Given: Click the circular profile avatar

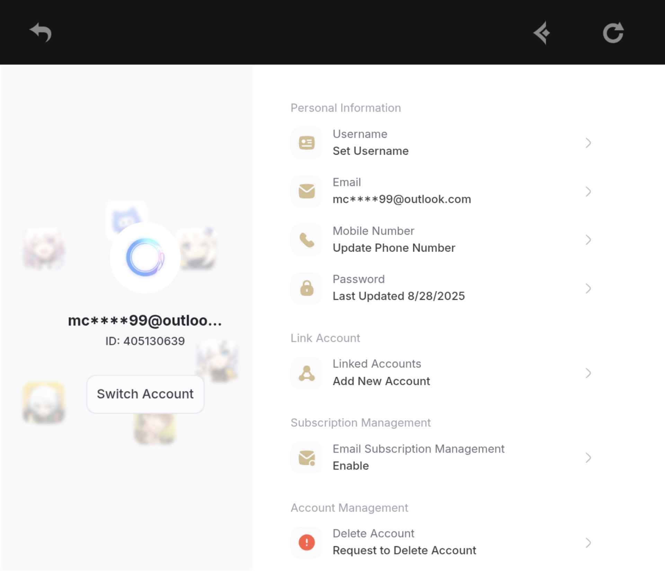Looking at the screenshot, I should tap(145, 257).
